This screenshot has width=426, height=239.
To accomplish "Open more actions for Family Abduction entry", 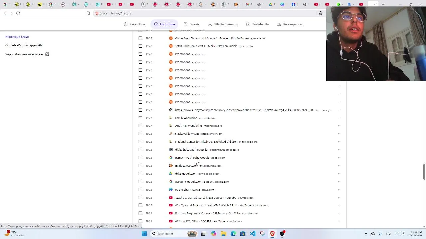I will (x=339, y=118).
